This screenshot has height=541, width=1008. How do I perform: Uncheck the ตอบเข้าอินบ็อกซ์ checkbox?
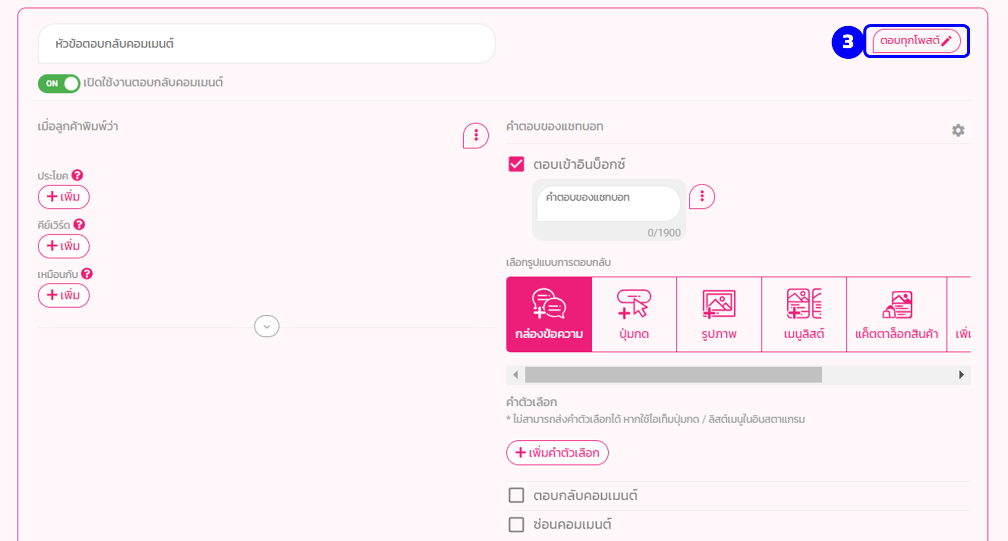515,164
